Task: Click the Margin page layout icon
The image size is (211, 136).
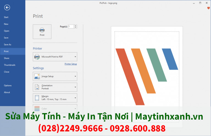Action: pos(37,98)
